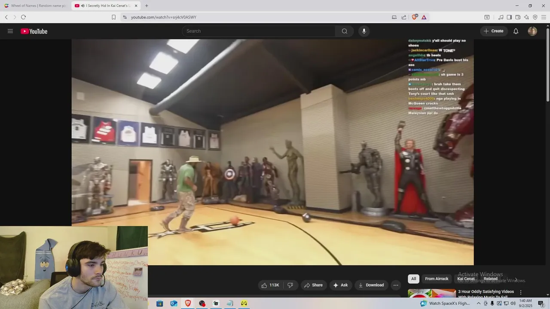Open Brave browser taskbar icon
550x309 pixels.
[188, 303]
